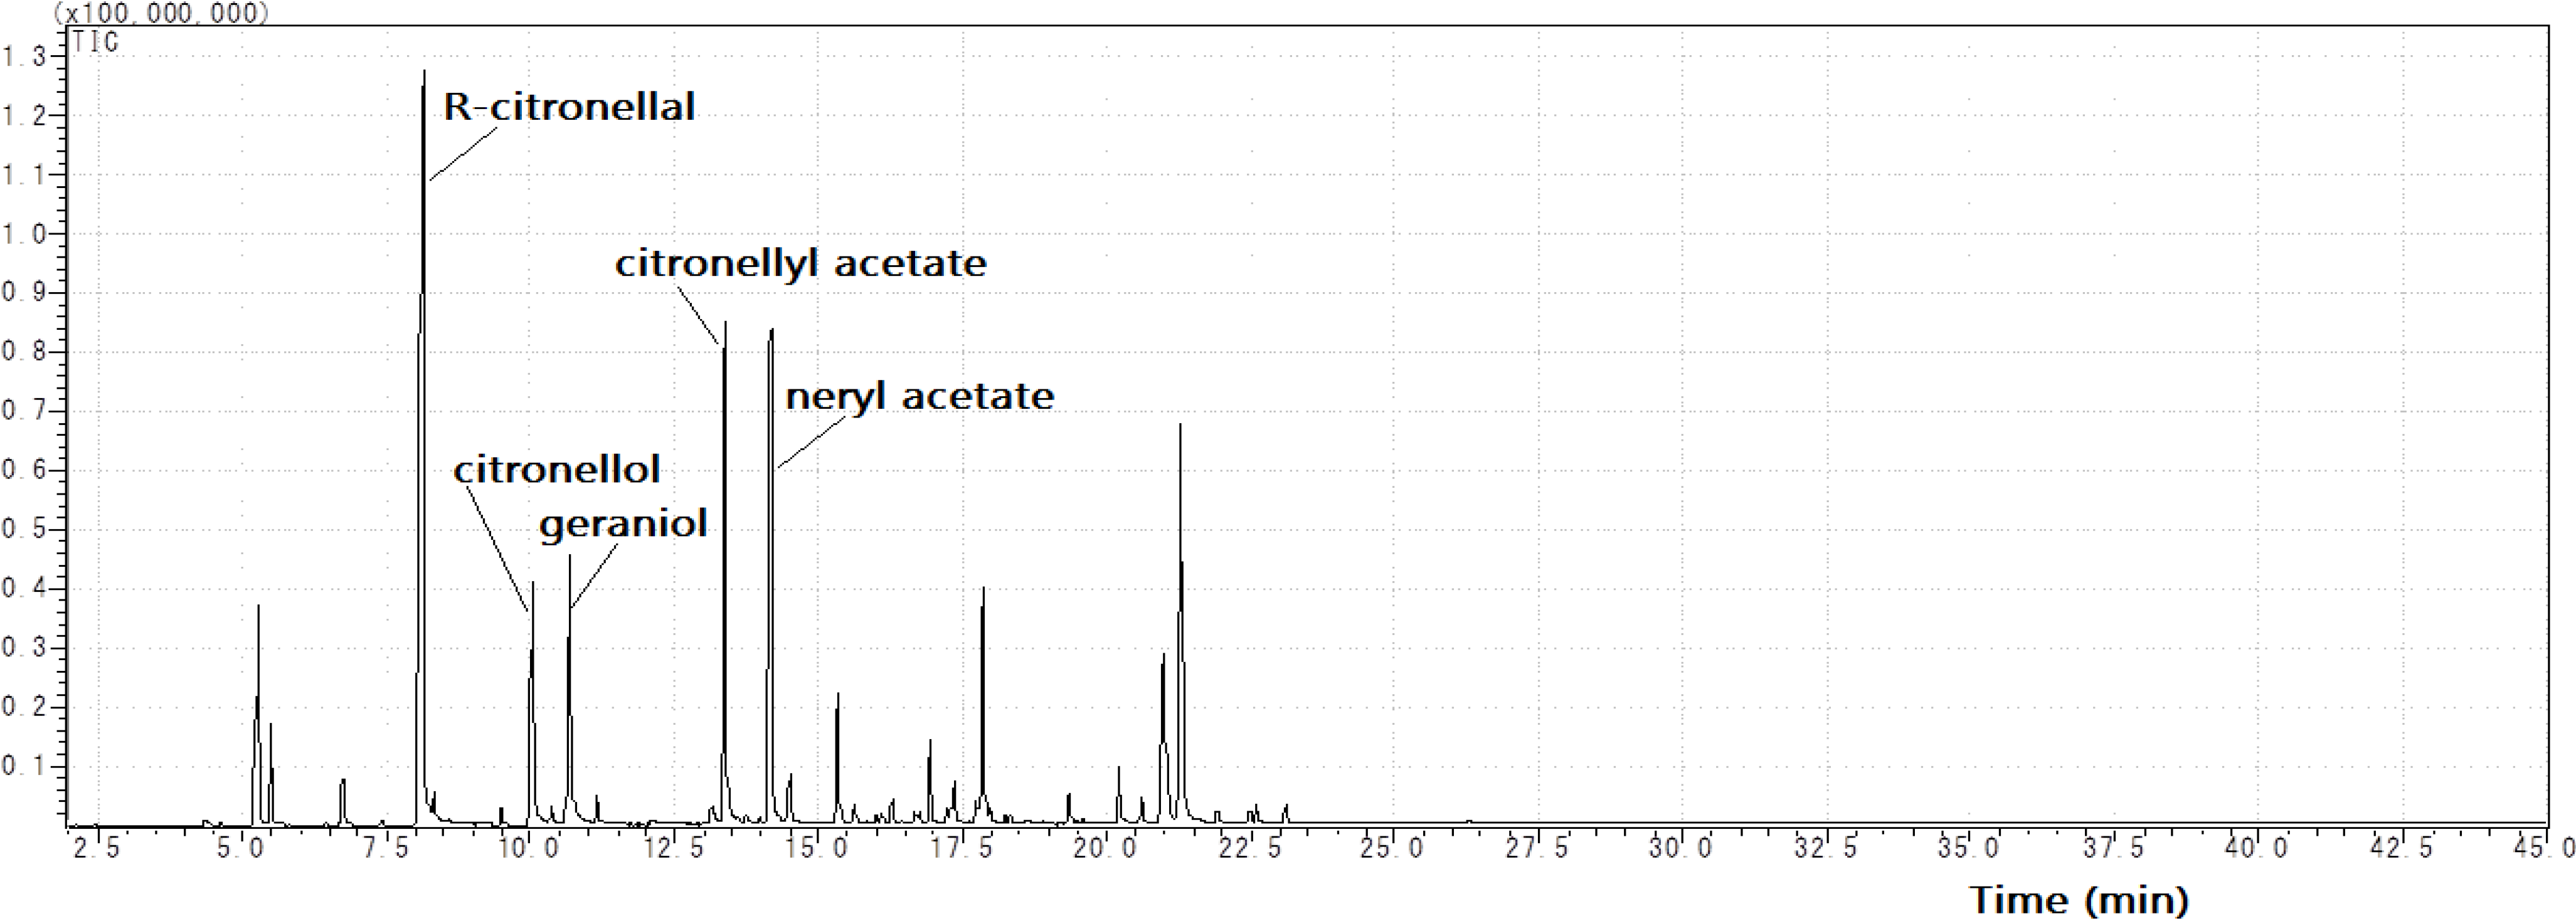This screenshot has width=2576, height=921.
Task: Click the 0.5 value on intensity axis
Action: click(24, 529)
